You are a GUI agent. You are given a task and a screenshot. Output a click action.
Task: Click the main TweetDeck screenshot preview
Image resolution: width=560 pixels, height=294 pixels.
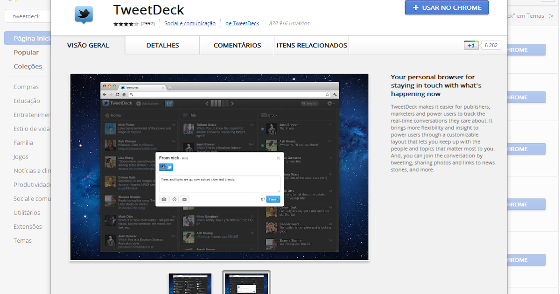tap(219, 167)
